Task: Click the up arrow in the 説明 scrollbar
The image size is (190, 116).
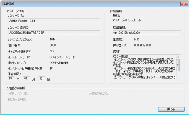Action: click(x=178, y=57)
